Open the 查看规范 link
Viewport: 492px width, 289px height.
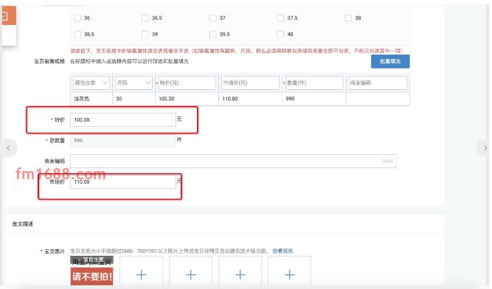pos(283,251)
